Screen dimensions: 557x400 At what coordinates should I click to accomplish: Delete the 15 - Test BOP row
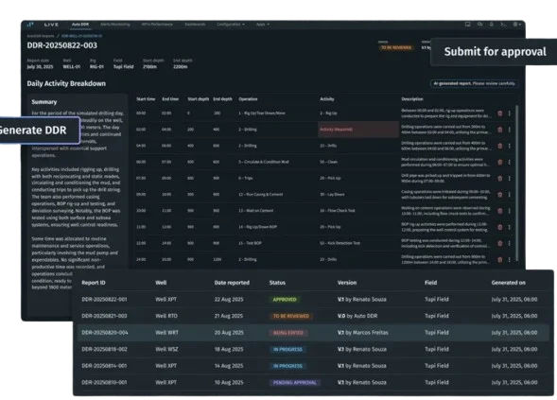pos(500,243)
